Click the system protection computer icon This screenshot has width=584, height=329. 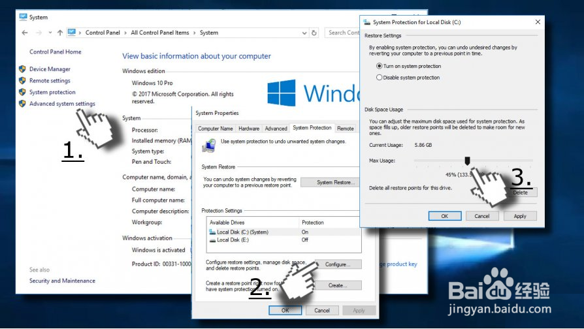click(x=209, y=146)
